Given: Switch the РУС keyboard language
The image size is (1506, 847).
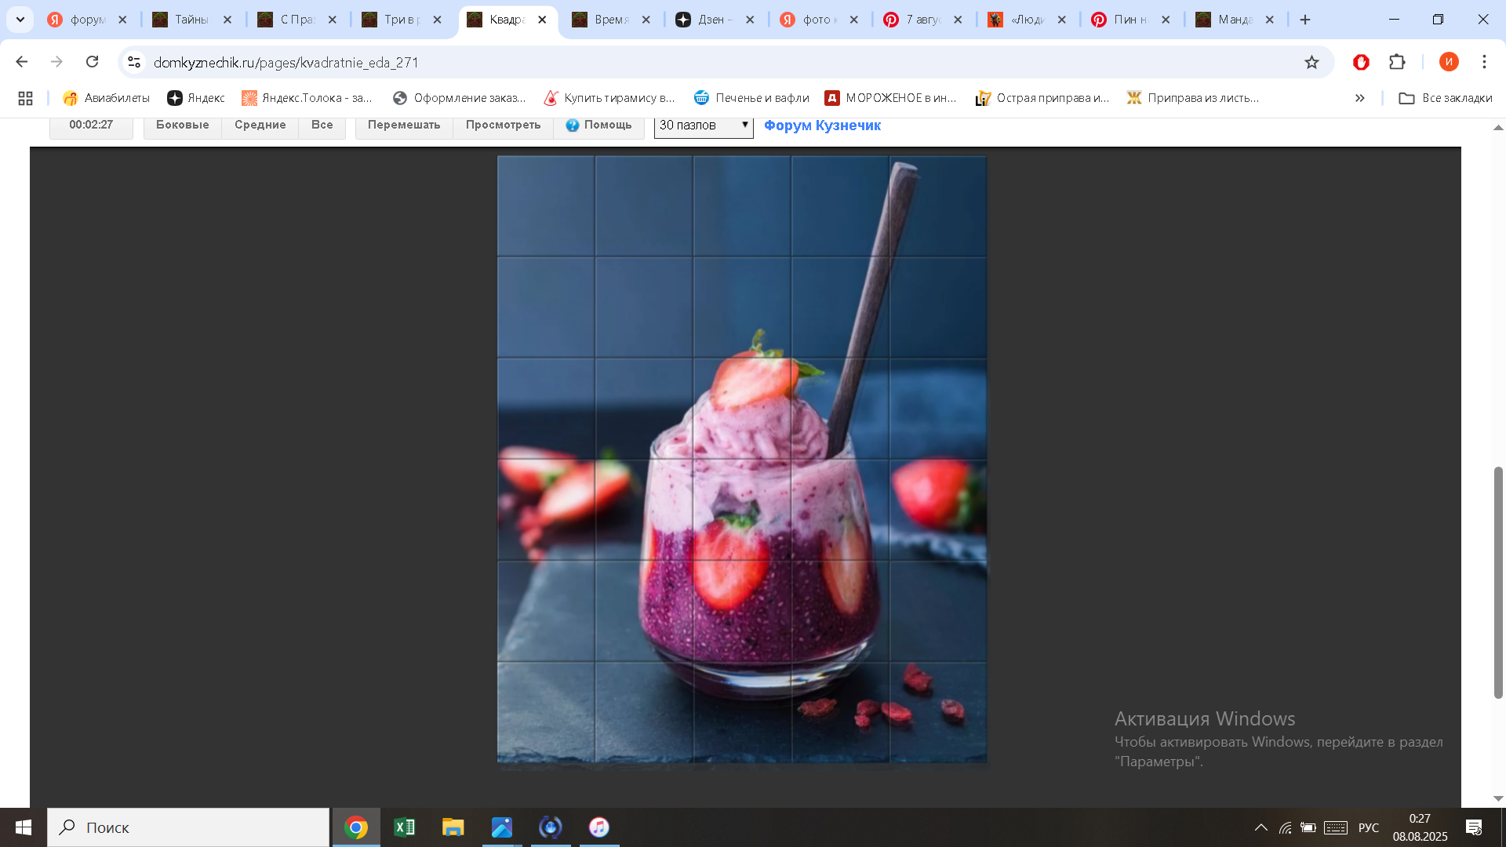Looking at the screenshot, I should pos(1369,827).
